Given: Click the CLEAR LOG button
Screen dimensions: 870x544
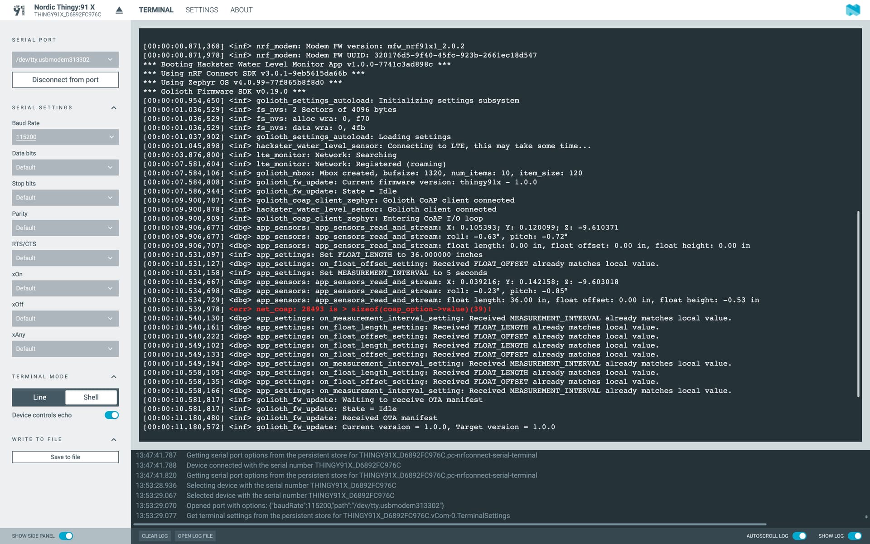Looking at the screenshot, I should coord(155,536).
